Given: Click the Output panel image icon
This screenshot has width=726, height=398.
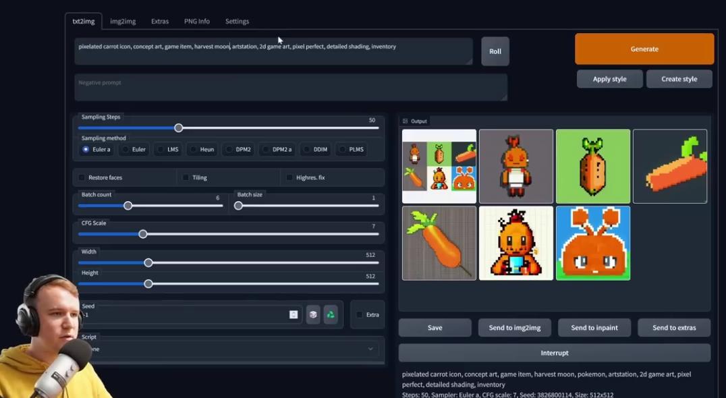Looking at the screenshot, I should 406,121.
